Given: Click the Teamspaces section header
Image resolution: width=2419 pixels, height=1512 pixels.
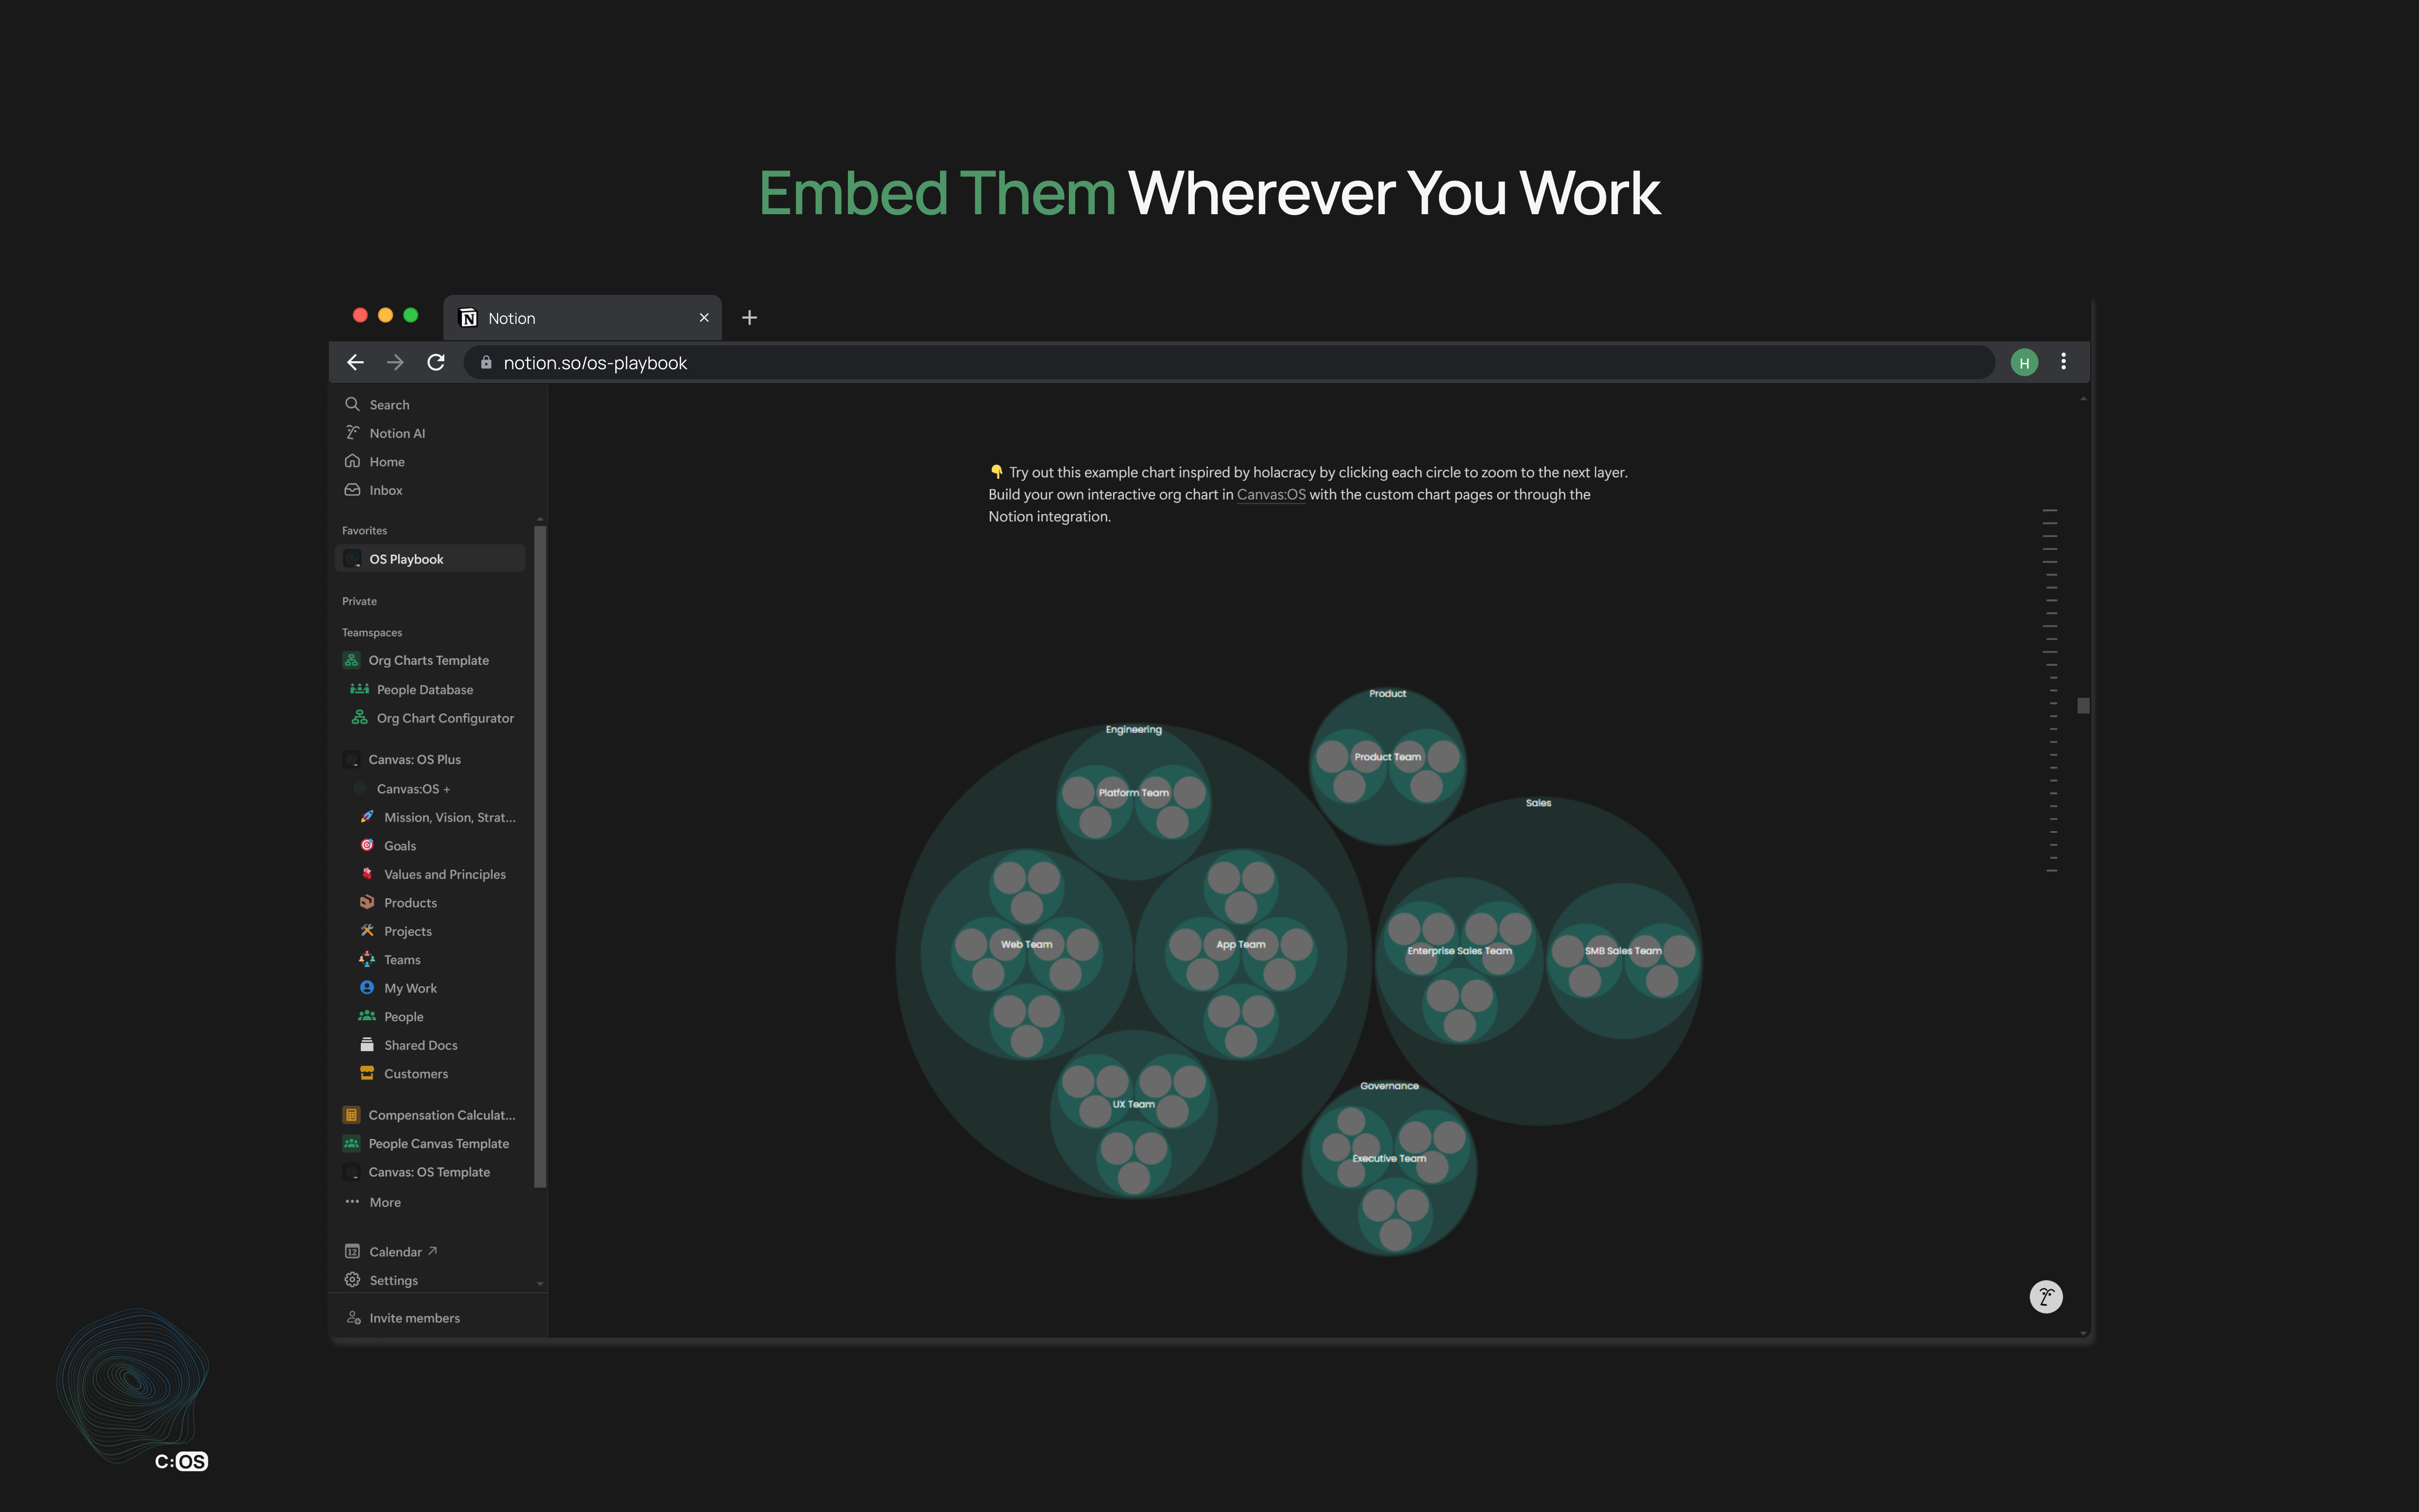Looking at the screenshot, I should click(x=372, y=632).
